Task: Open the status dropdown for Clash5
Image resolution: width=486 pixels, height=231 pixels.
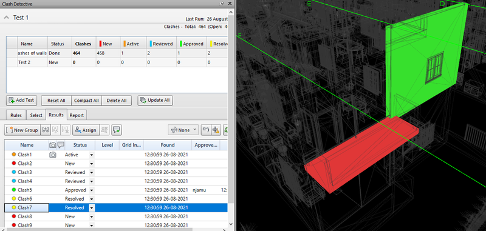Action: 92,190
